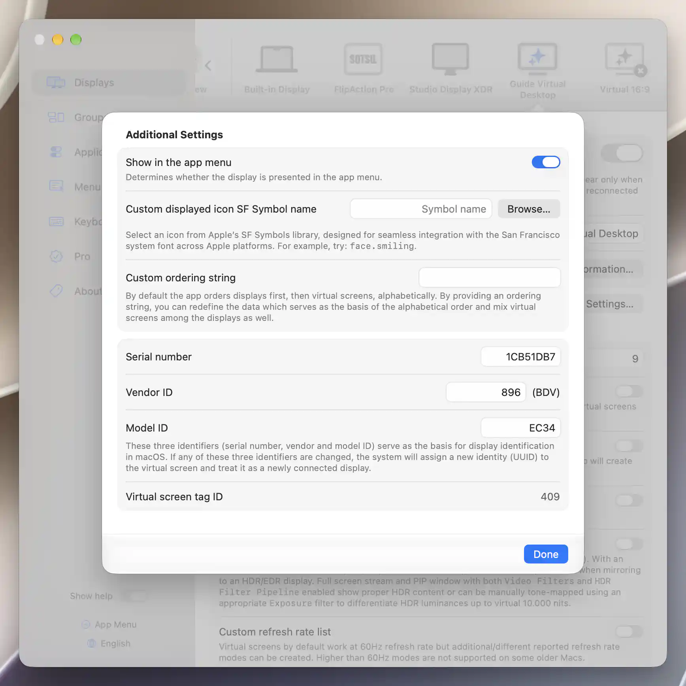This screenshot has height=686, width=686.
Task: Edit the Serial number field
Action: pos(520,356)
